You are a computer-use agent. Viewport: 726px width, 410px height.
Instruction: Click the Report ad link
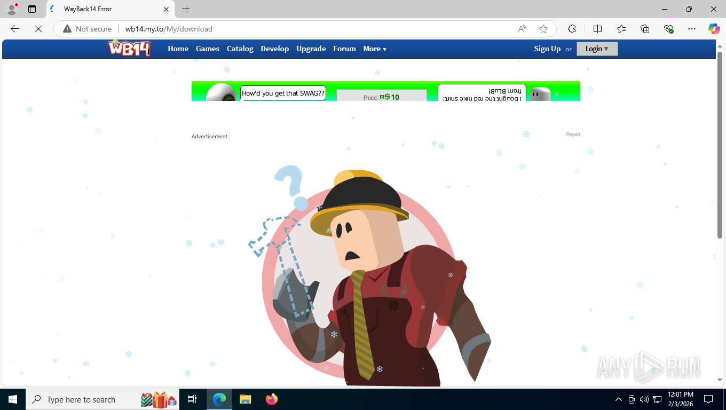pos(573,135)
